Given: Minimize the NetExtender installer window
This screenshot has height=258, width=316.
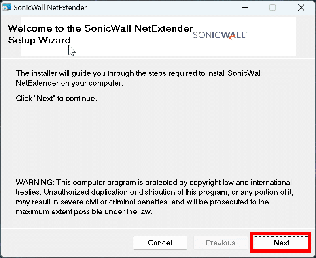Looking at the screenshot, I should pyautogui.click(x=244, y=7).
